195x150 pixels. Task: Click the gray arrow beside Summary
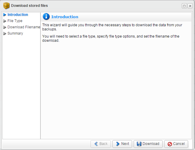tap(5, 33)
